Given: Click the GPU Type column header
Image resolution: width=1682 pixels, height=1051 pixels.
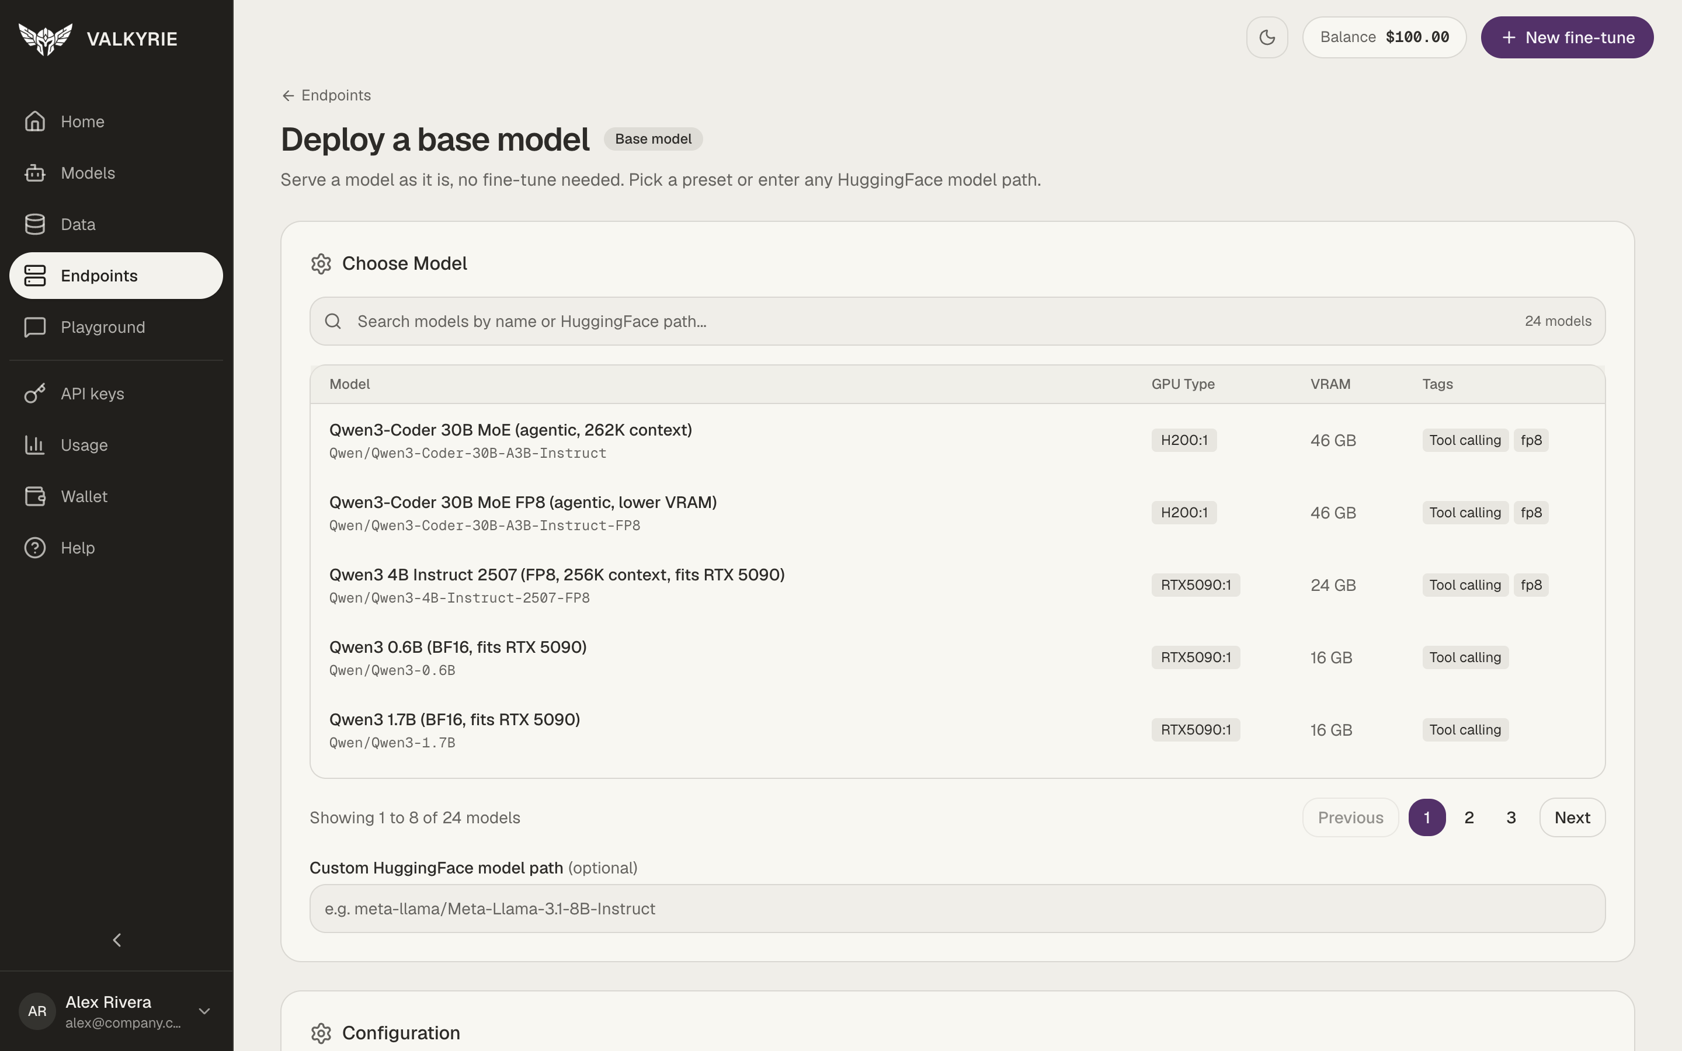Looking at the screenshot, I should click(1183, 384).
